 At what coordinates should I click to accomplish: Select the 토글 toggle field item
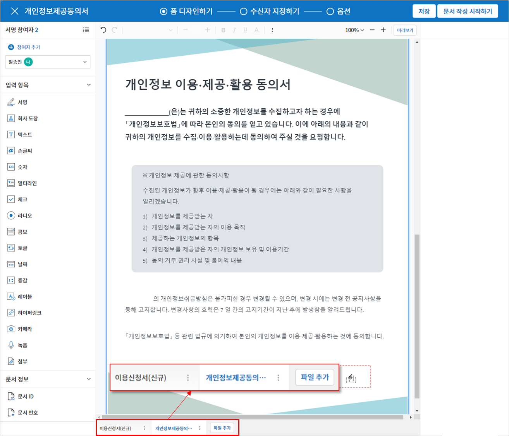coord(17,248)
